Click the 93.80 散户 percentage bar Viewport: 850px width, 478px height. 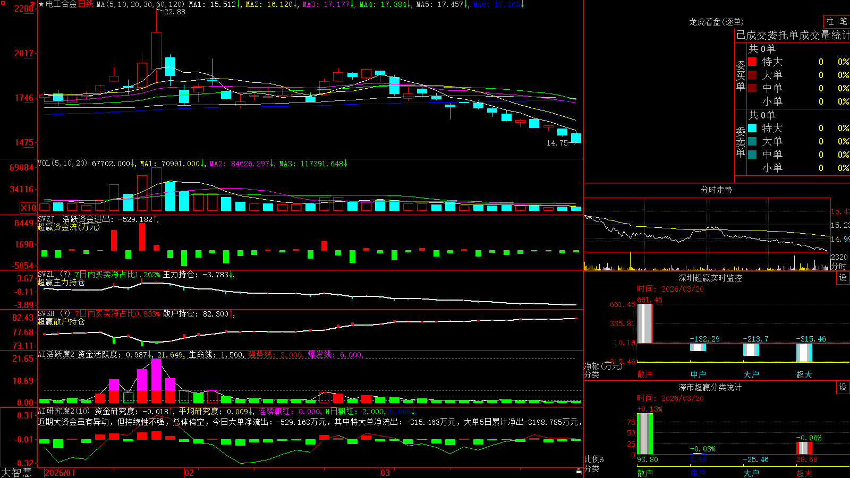pyautogui.click(x=645, y=434)
